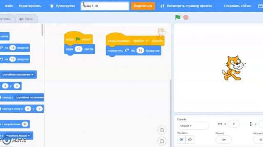Click Сохранить сейчас to save

click(238, 6)
